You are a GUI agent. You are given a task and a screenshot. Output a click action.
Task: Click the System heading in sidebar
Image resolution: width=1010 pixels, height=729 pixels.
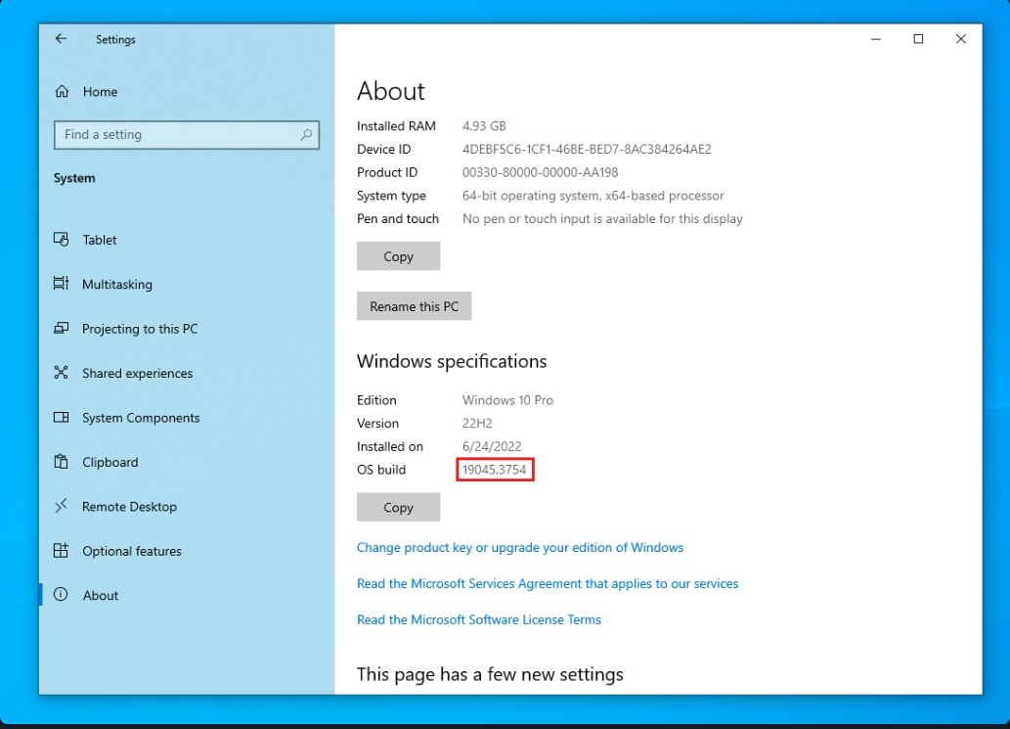coord(74,178)
